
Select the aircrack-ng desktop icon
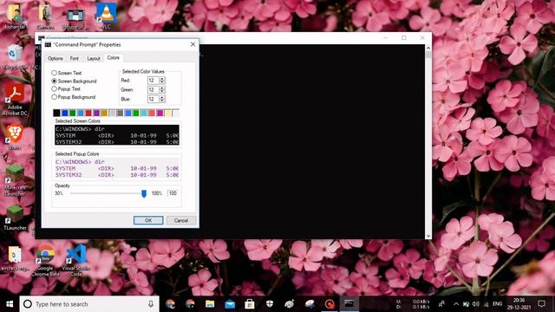pyautogui.click(x=15, y=258)
